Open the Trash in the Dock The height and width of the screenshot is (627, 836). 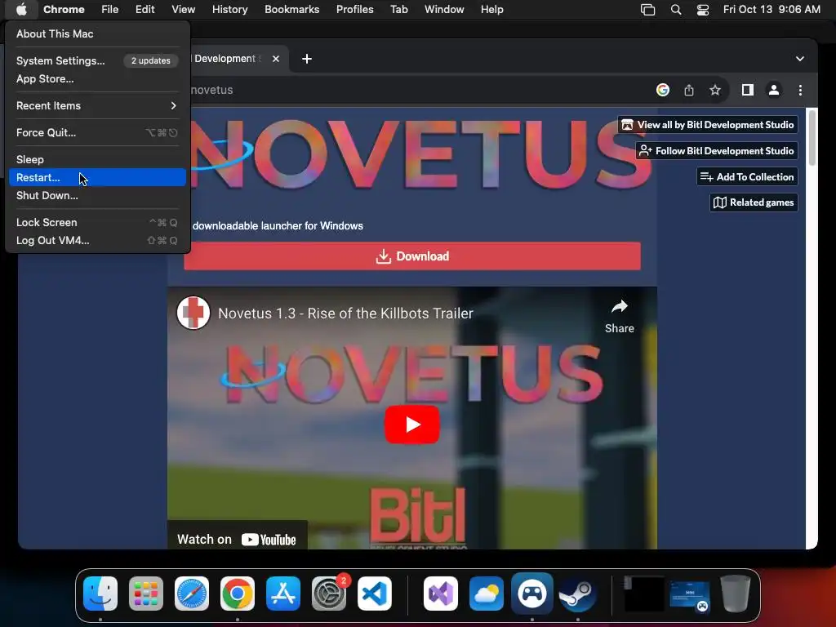736,594
